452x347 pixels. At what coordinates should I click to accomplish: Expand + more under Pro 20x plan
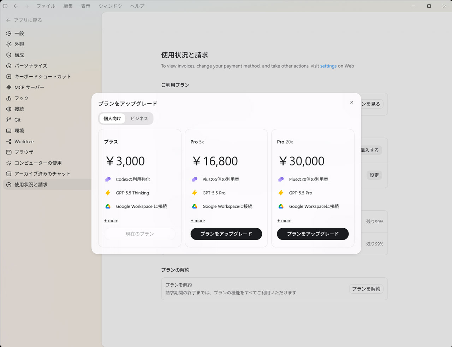click(x=284, y=221)
